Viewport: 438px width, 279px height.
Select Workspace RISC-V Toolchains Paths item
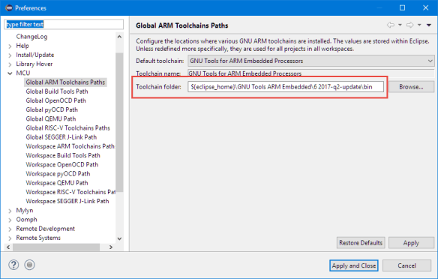70,192
